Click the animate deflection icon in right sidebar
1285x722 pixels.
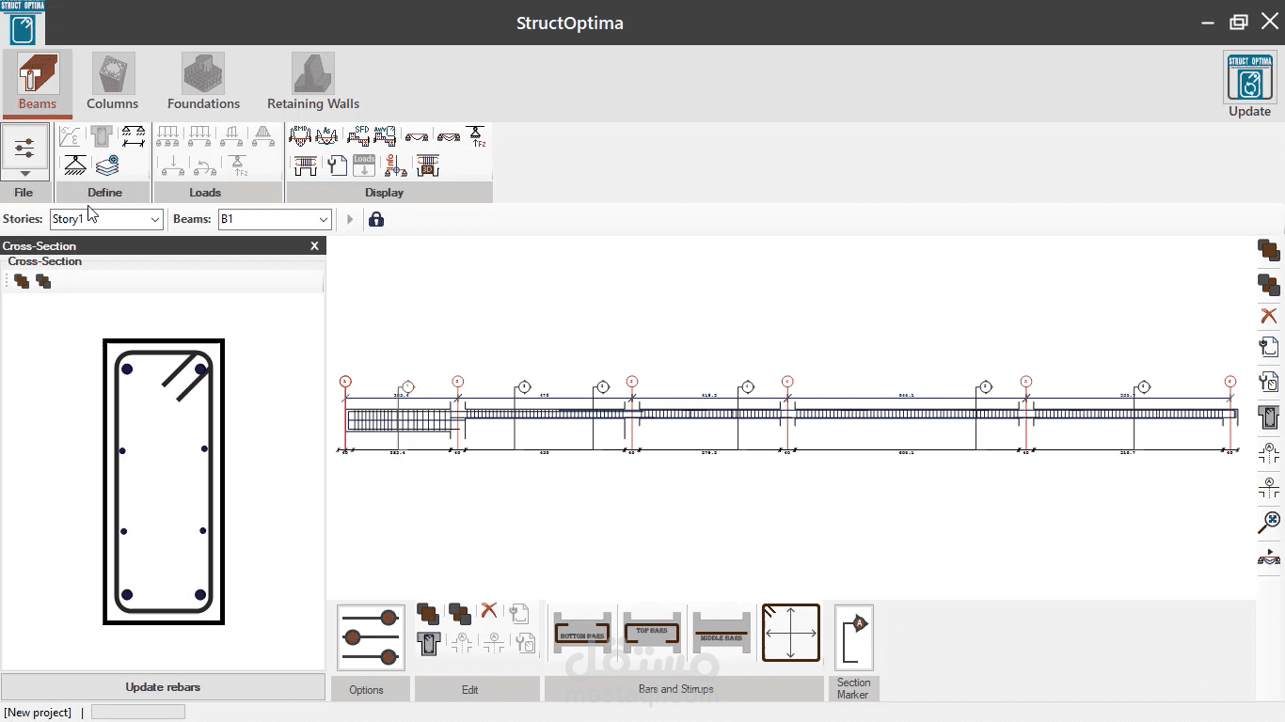[x=1269, y=557]
